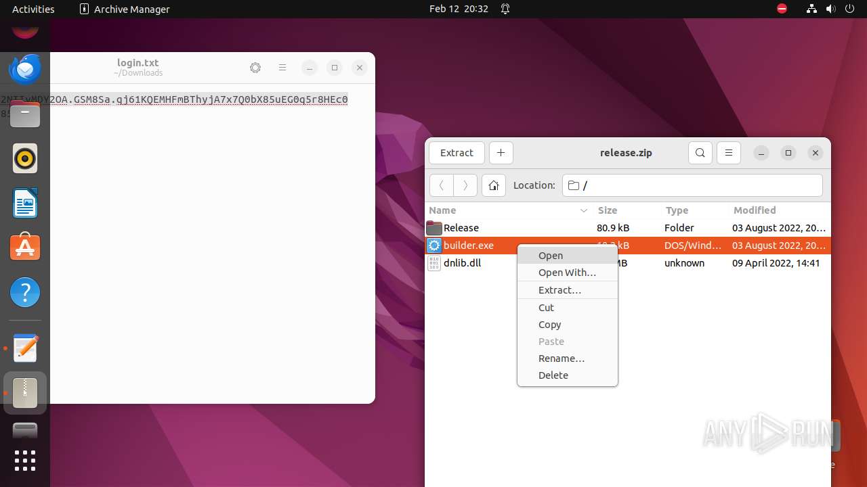
Task: Click the notification bell icon
Action: [x=505, y=9]
